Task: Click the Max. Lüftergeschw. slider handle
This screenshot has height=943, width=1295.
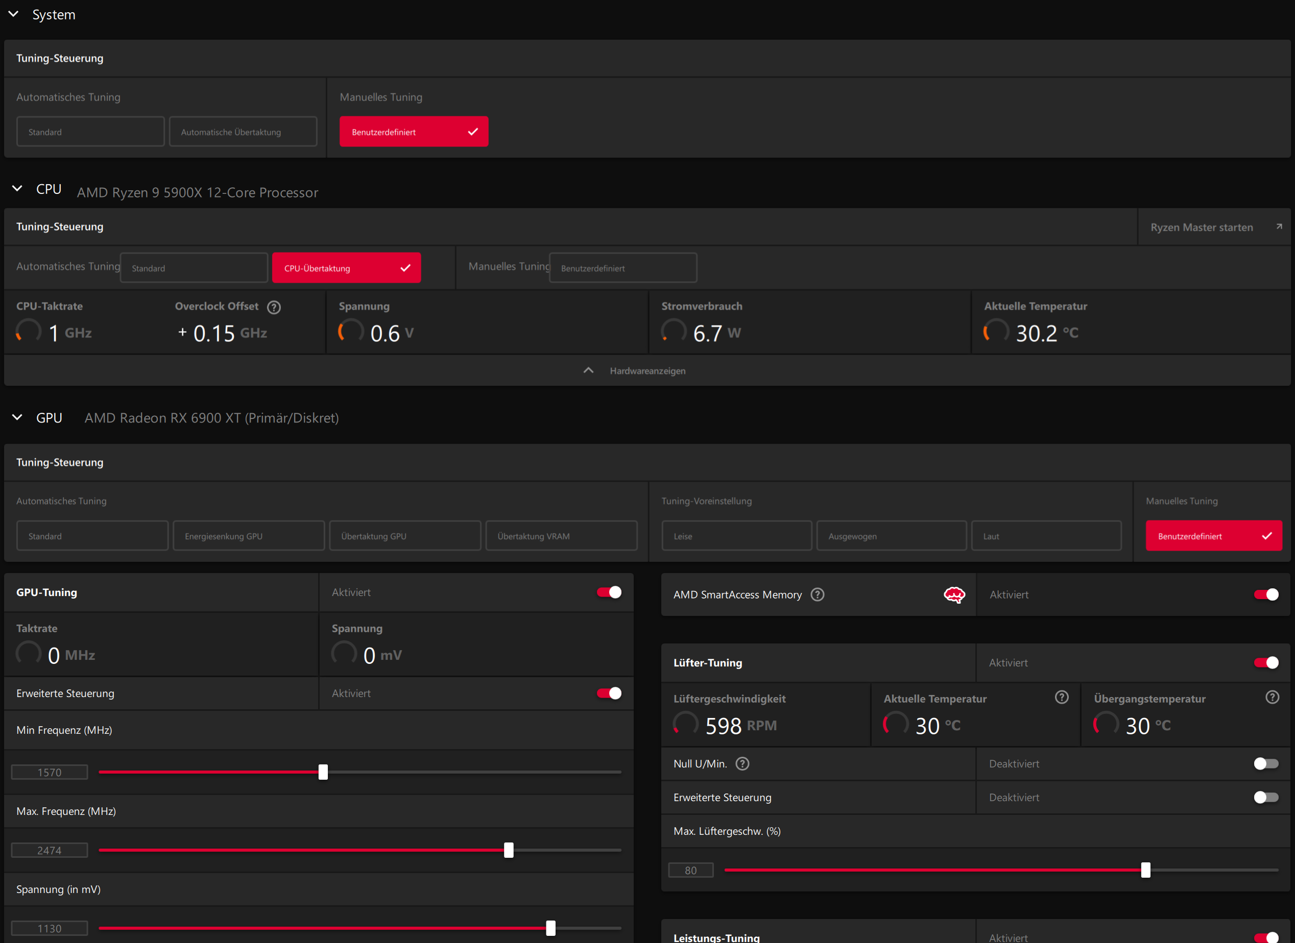Action: (1145, 870)
